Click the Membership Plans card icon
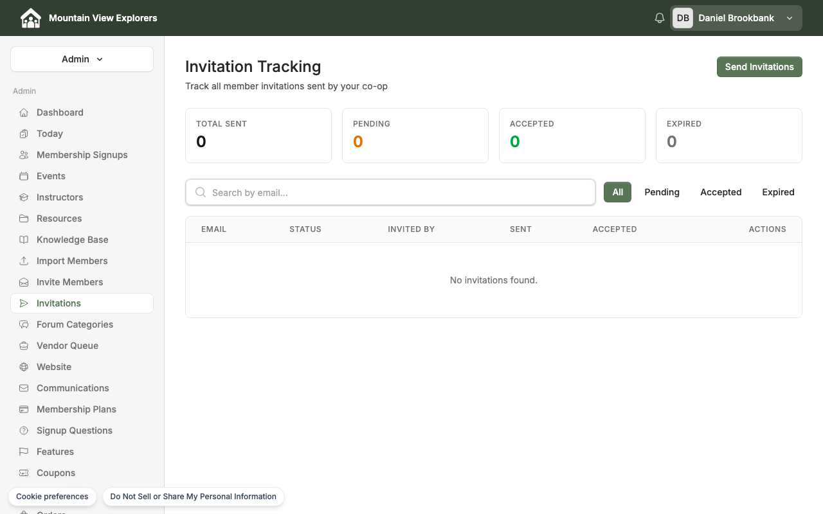 (24, 409)
